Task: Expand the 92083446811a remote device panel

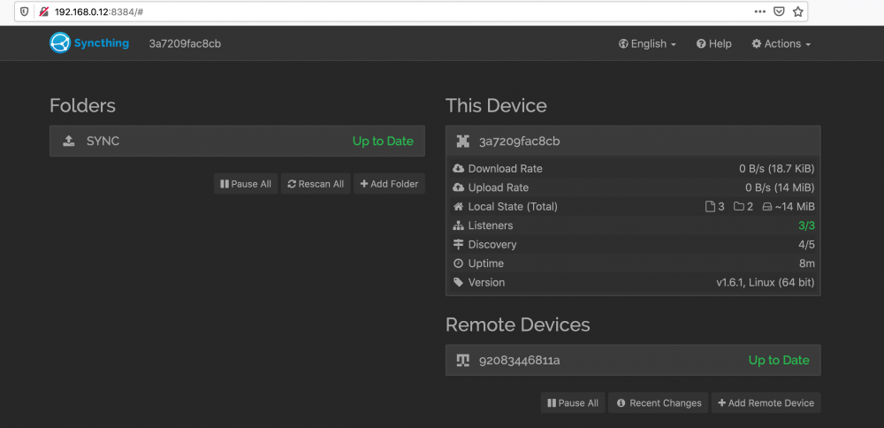Action: coord(633,360)
